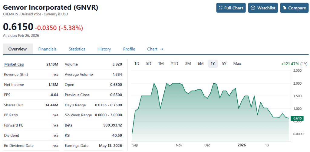
Task: Add GNVR to Watchlist
Action: pyautogui.click(x=263, y=8)
